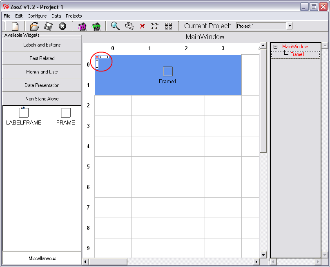This screenshot has width=330, height=267.
Task: Click the round close-project X icon
Action: click(62, 26)
